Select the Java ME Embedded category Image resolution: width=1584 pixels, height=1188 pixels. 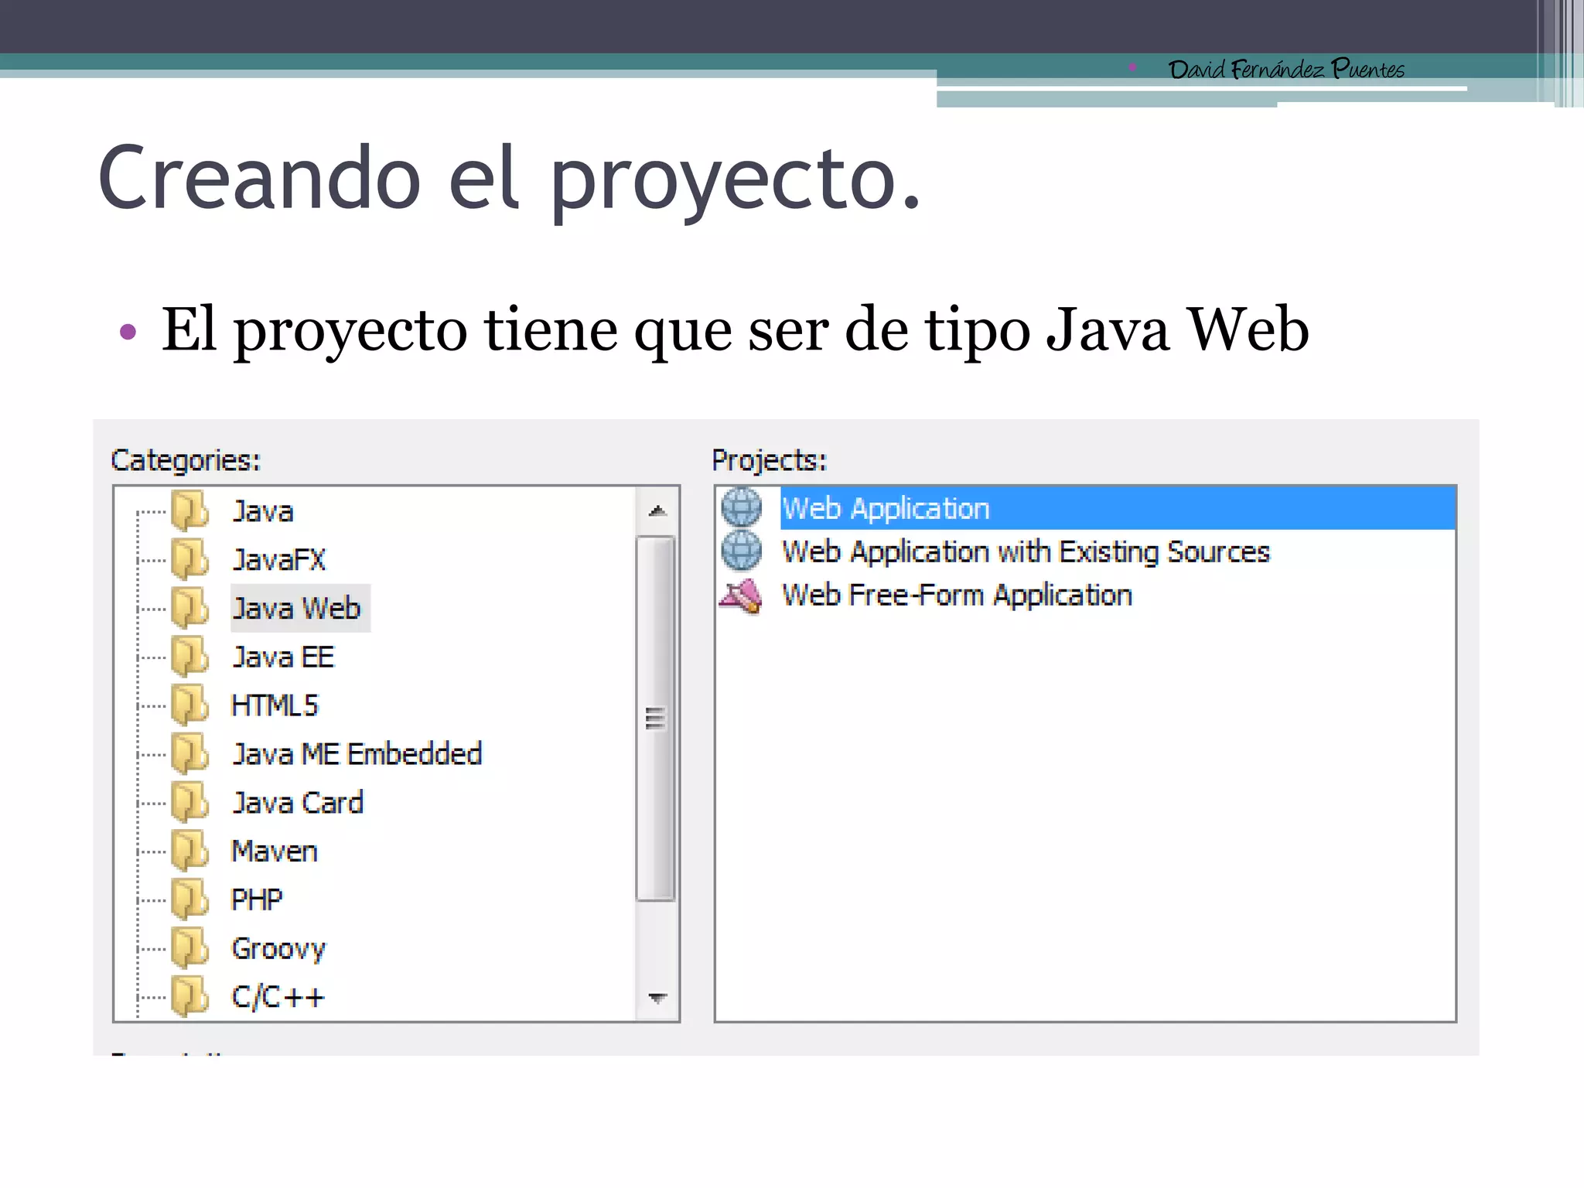357,754
